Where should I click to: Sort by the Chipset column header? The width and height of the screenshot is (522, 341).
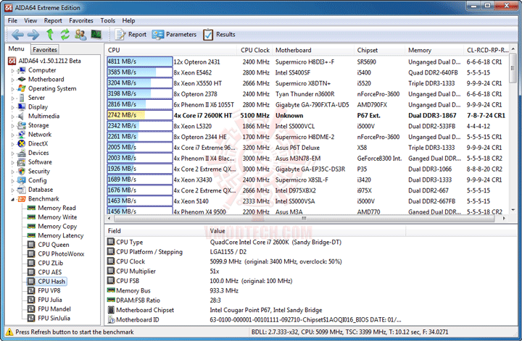tap(379, 50)
